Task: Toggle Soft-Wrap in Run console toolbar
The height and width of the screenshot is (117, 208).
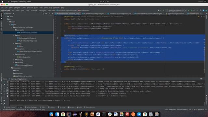Action: [x=7, y=88]
